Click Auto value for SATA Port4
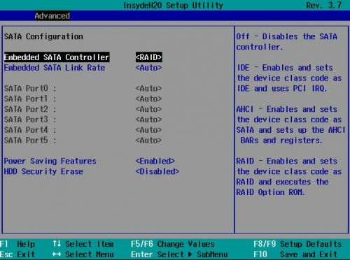Image resolution: width=350 pixels, height=260 pixels. (148, 130)
